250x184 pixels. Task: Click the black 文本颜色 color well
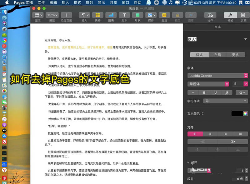[237, 113]
